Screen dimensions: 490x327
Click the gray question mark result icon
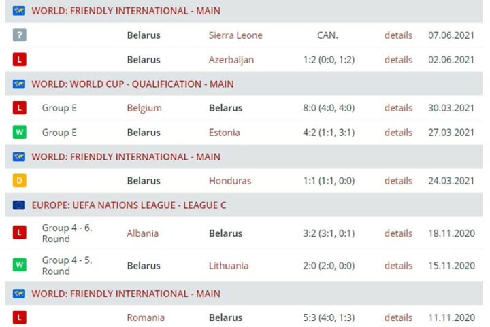[x=19, y=35]
